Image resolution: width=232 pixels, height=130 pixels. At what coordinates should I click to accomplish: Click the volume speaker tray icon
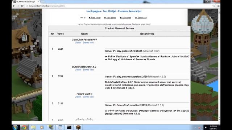pos(206,127)
